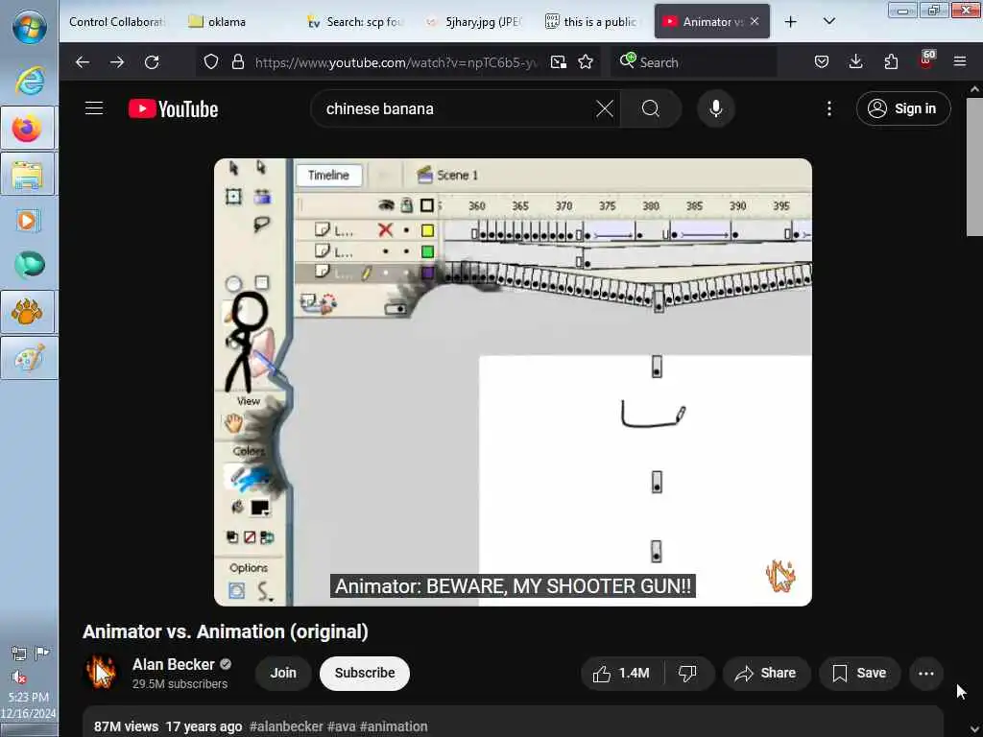Submit the YouTube search with magnifier button

tap(651, 109)
